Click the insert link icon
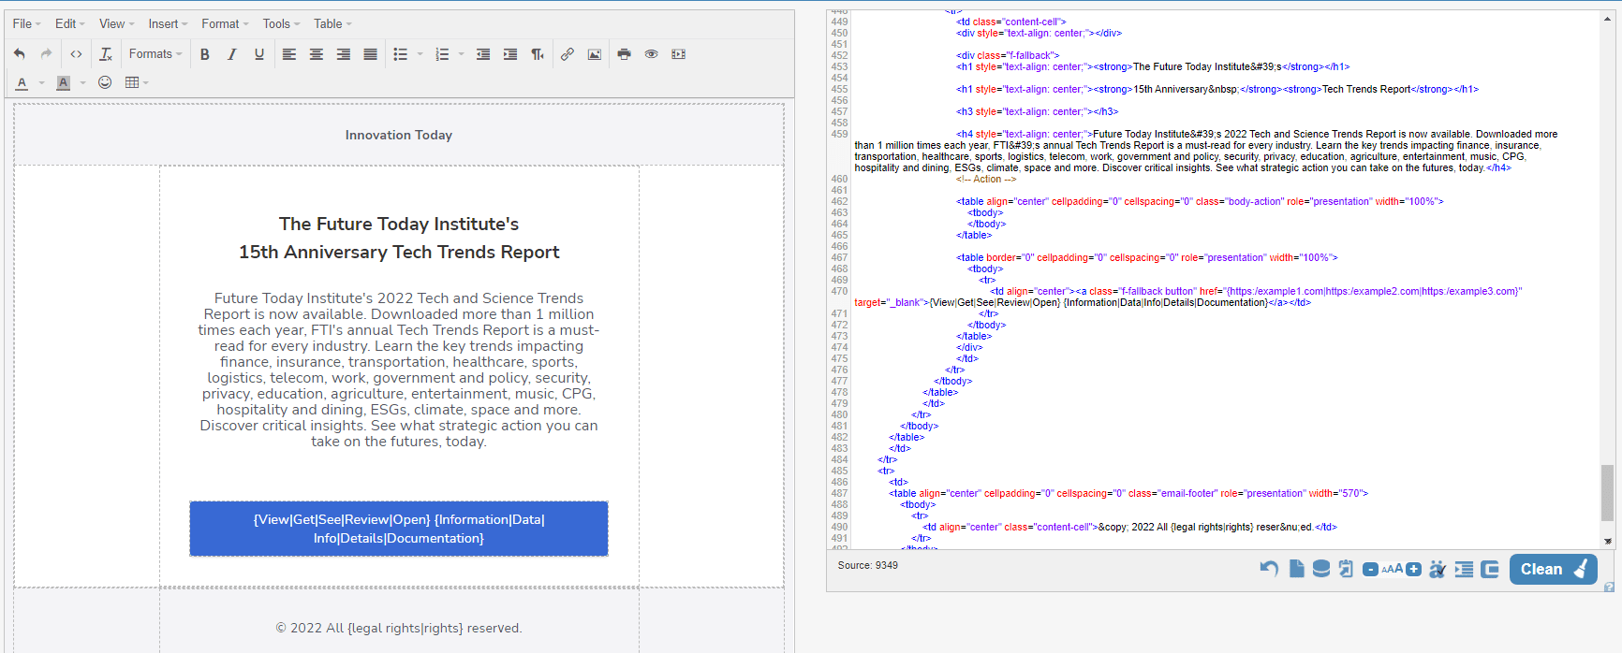Screen dimensions: 1622x653 point(568,54)
